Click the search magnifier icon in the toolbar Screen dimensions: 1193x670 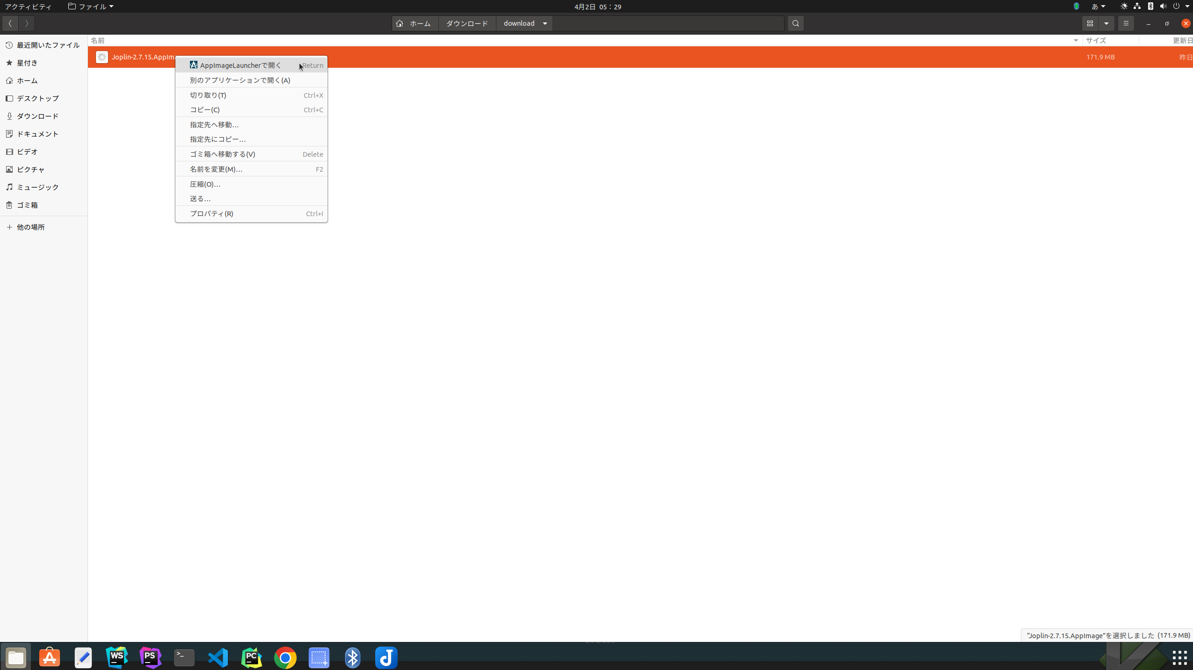click(795, 23)
